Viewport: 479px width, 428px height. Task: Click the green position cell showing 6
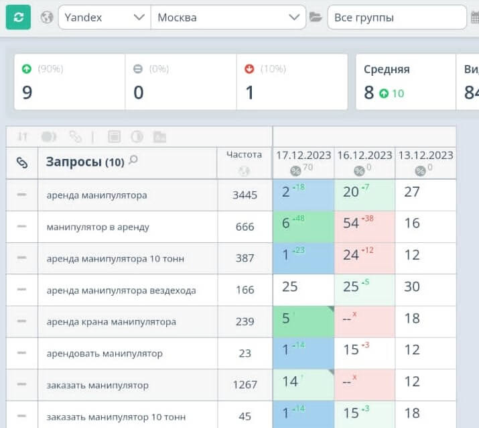coord(303,223)
